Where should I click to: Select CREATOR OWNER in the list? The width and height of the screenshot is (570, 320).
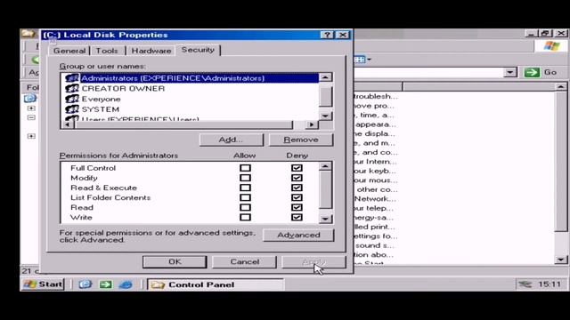click(123, 89)
